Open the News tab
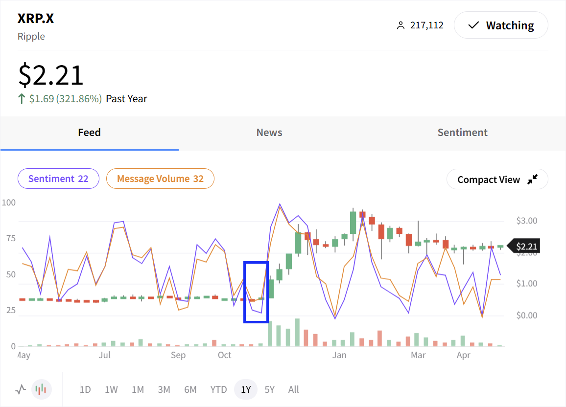 pyautogui.click(x=269, y=133)
